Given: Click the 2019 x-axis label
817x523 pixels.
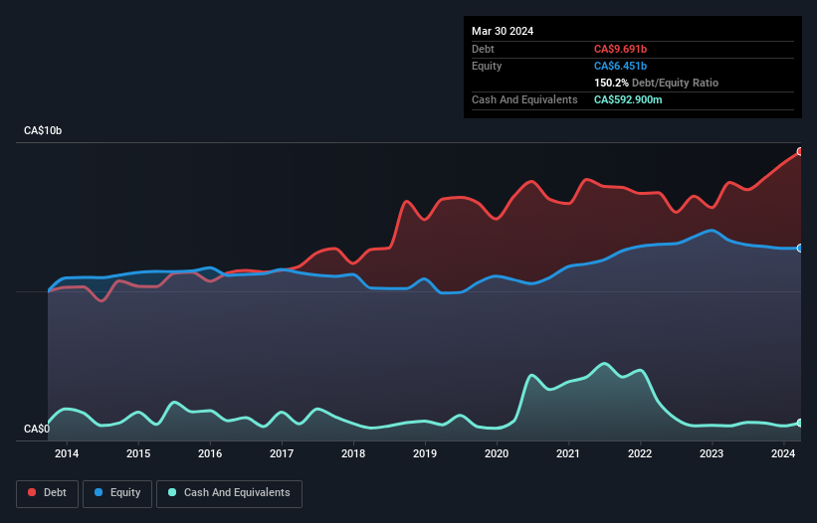Looking at the screenshot, I should click(425, 453).
